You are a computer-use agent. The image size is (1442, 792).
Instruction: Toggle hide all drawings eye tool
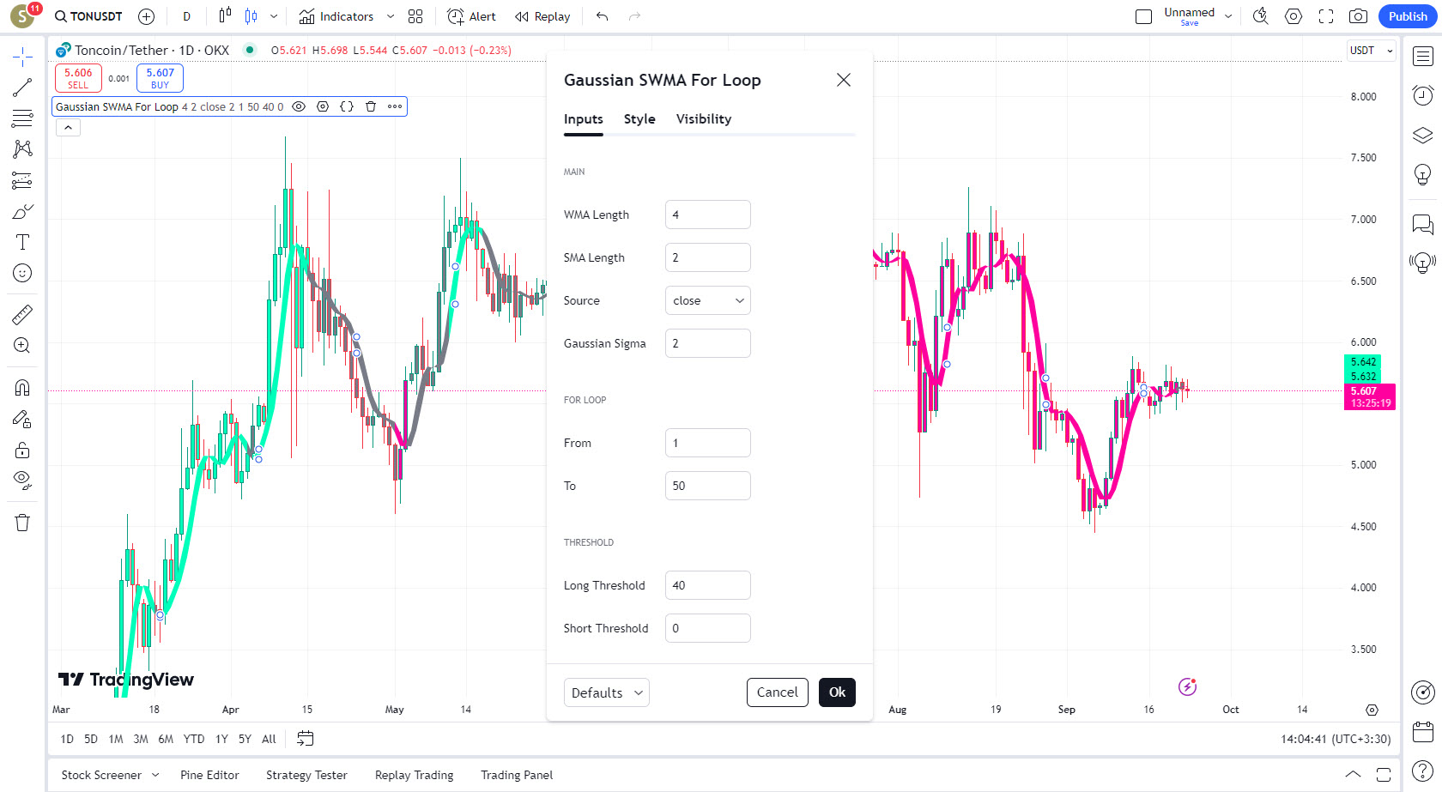pos(22,479)
